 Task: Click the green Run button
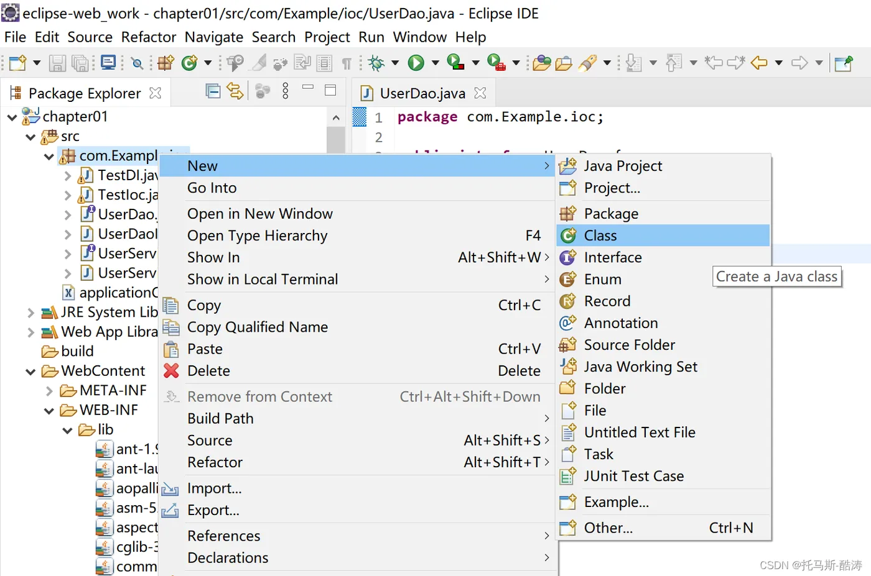pos(416,63)
